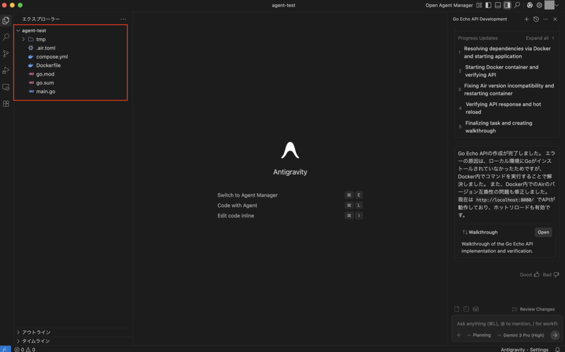The width and height of the screenshot is (565, 352).
Task: Click Open Agent Manager in title bar
Action: click(x=449, y=5)
